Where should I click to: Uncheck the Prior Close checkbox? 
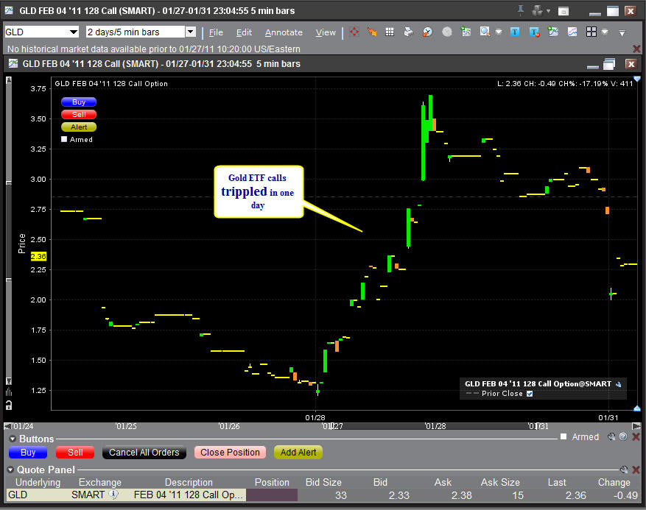click(x=530, y=394)
